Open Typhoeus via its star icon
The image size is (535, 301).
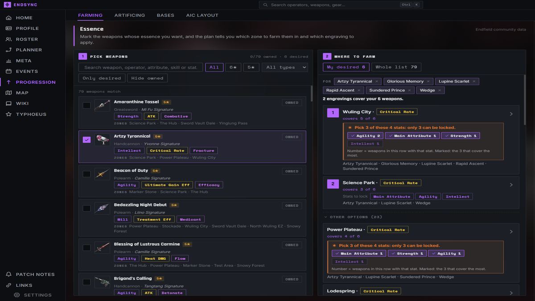point(8,114)
